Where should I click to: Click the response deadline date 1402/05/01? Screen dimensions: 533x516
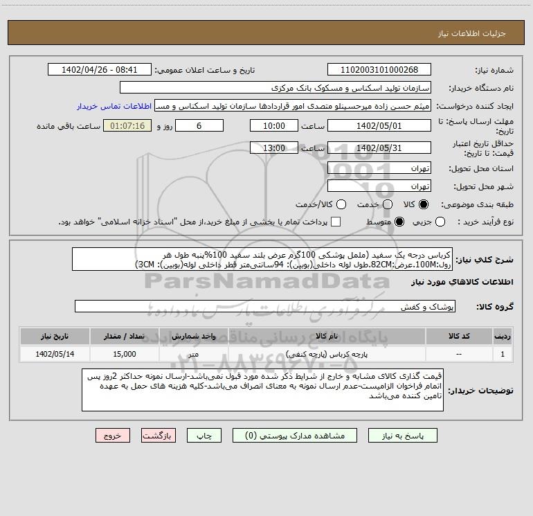(x=379, y=125)
